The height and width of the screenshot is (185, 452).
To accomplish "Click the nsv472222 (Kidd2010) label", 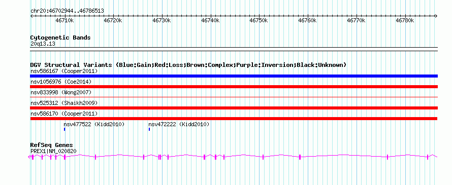I will coord(179,124).
